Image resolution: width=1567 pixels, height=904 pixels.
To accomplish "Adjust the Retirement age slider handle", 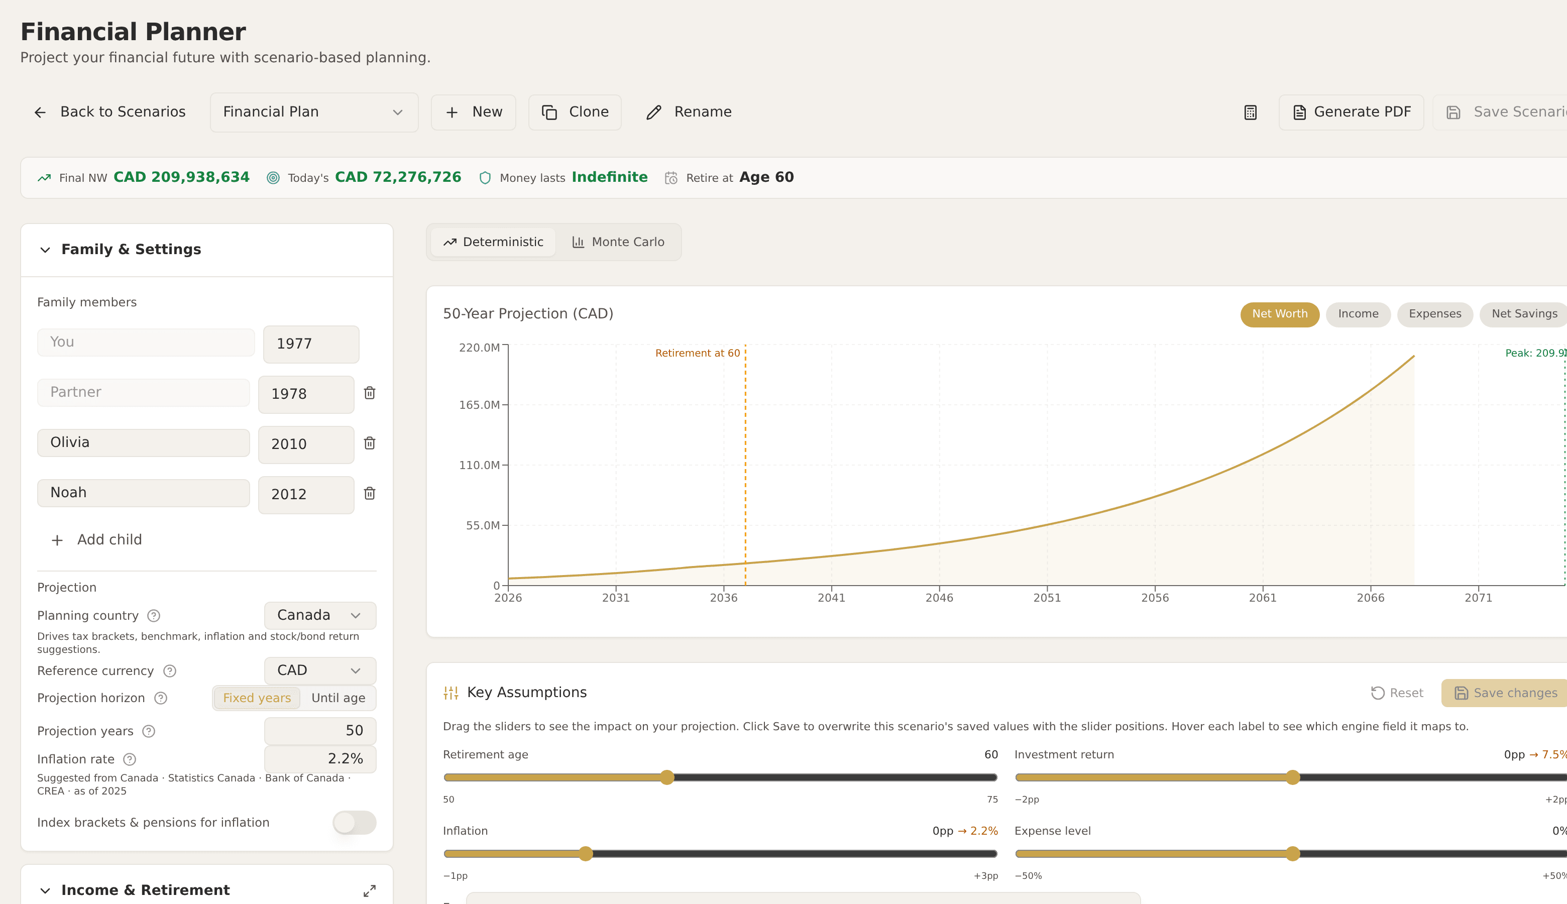I will (x=667, y=777).
